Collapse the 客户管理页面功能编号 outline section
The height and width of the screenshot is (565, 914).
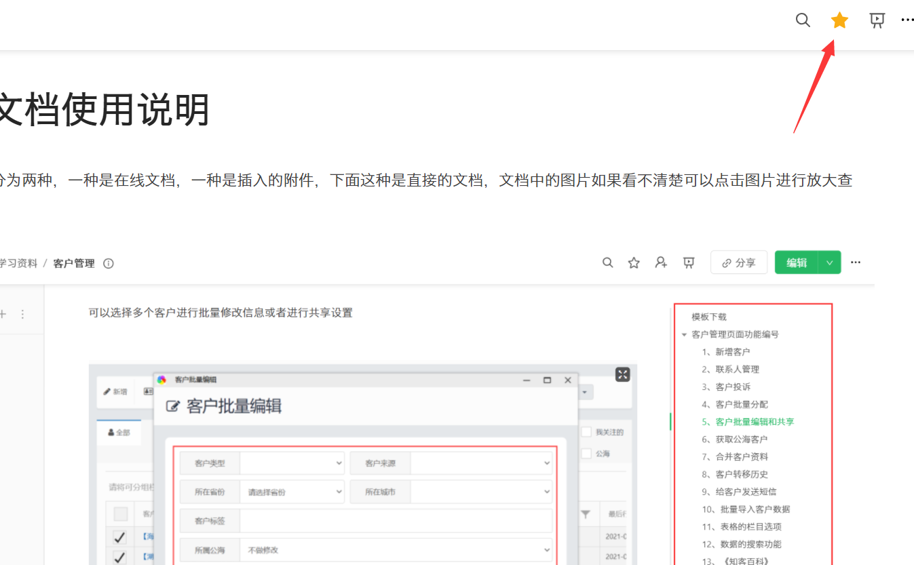[x=684, y=334]
